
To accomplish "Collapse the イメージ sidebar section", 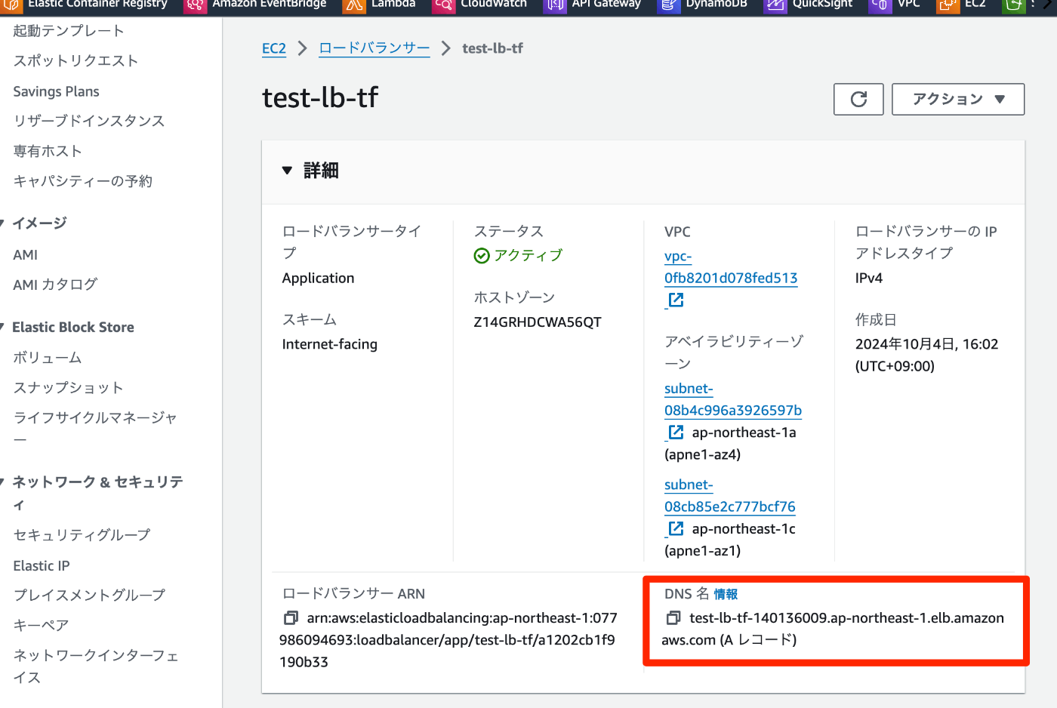I will (x=3, y=223).
